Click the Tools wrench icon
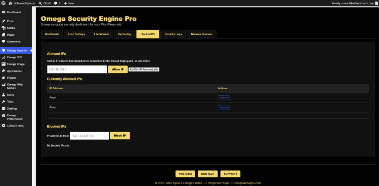The height and width of the screenshot is (186, 379). (x=3, y=102)
